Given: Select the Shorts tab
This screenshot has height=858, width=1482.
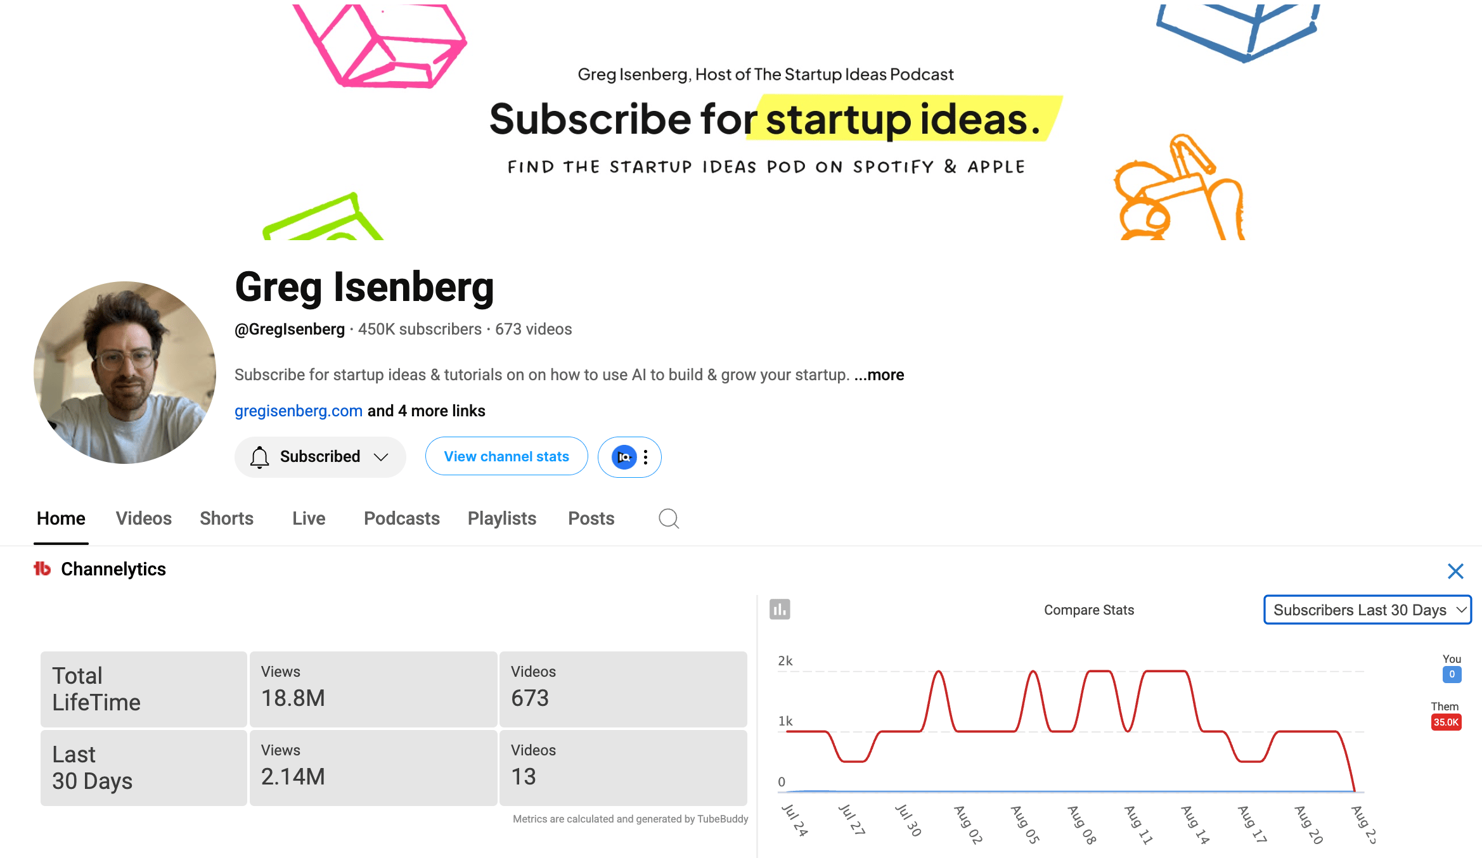Looking at the screenshot, I should [226, 518].
